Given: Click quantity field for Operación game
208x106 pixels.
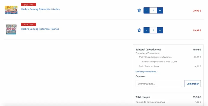Looking at the screenshot, I should (x=153, y=11).
